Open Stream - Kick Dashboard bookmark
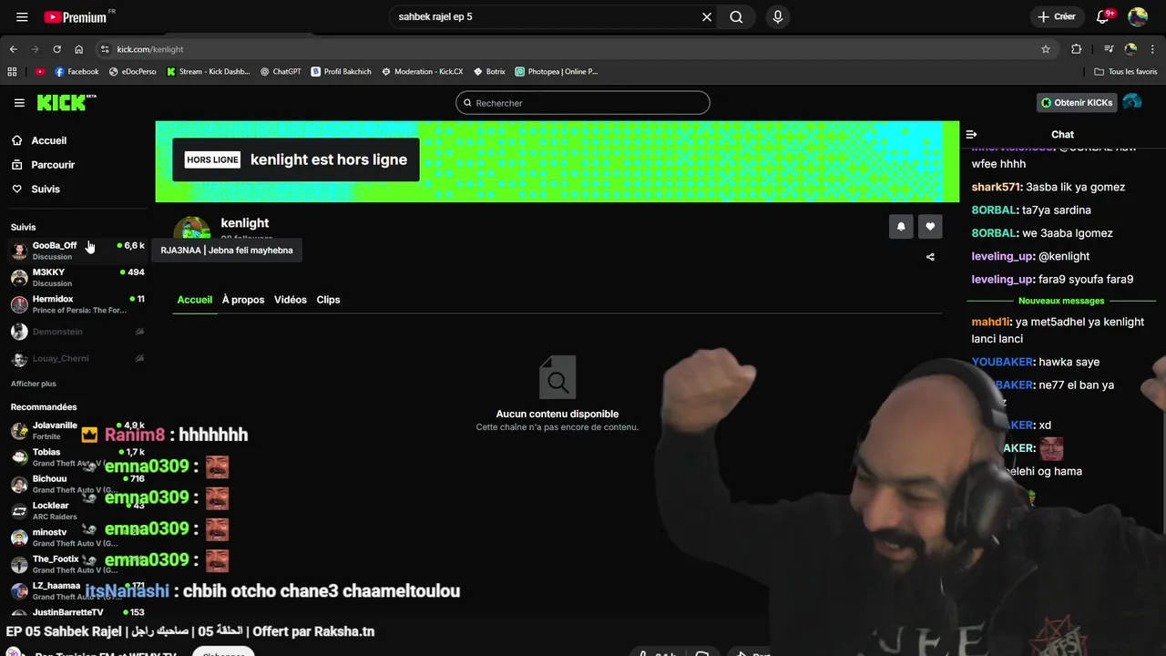 [209, 71]
